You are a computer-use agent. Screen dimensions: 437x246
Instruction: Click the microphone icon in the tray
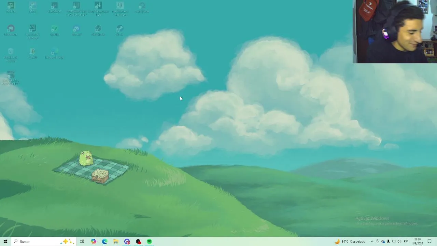tap(389, 242)
